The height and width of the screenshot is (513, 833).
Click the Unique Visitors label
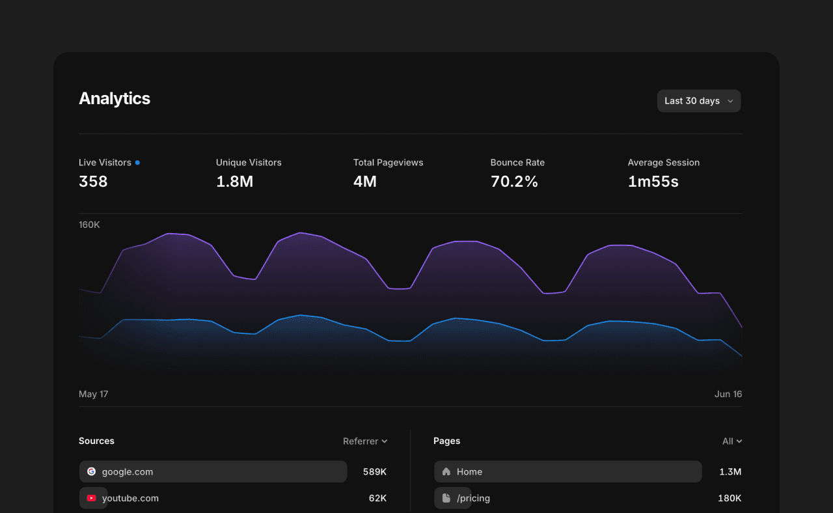coord(249,163)
